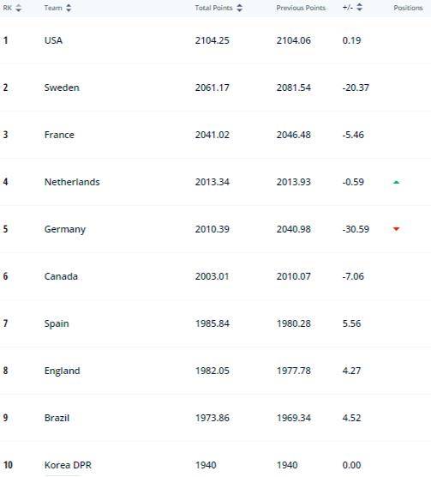The image size is (431, 477).
Task: Select Germany team name
Action: point(65,229)
